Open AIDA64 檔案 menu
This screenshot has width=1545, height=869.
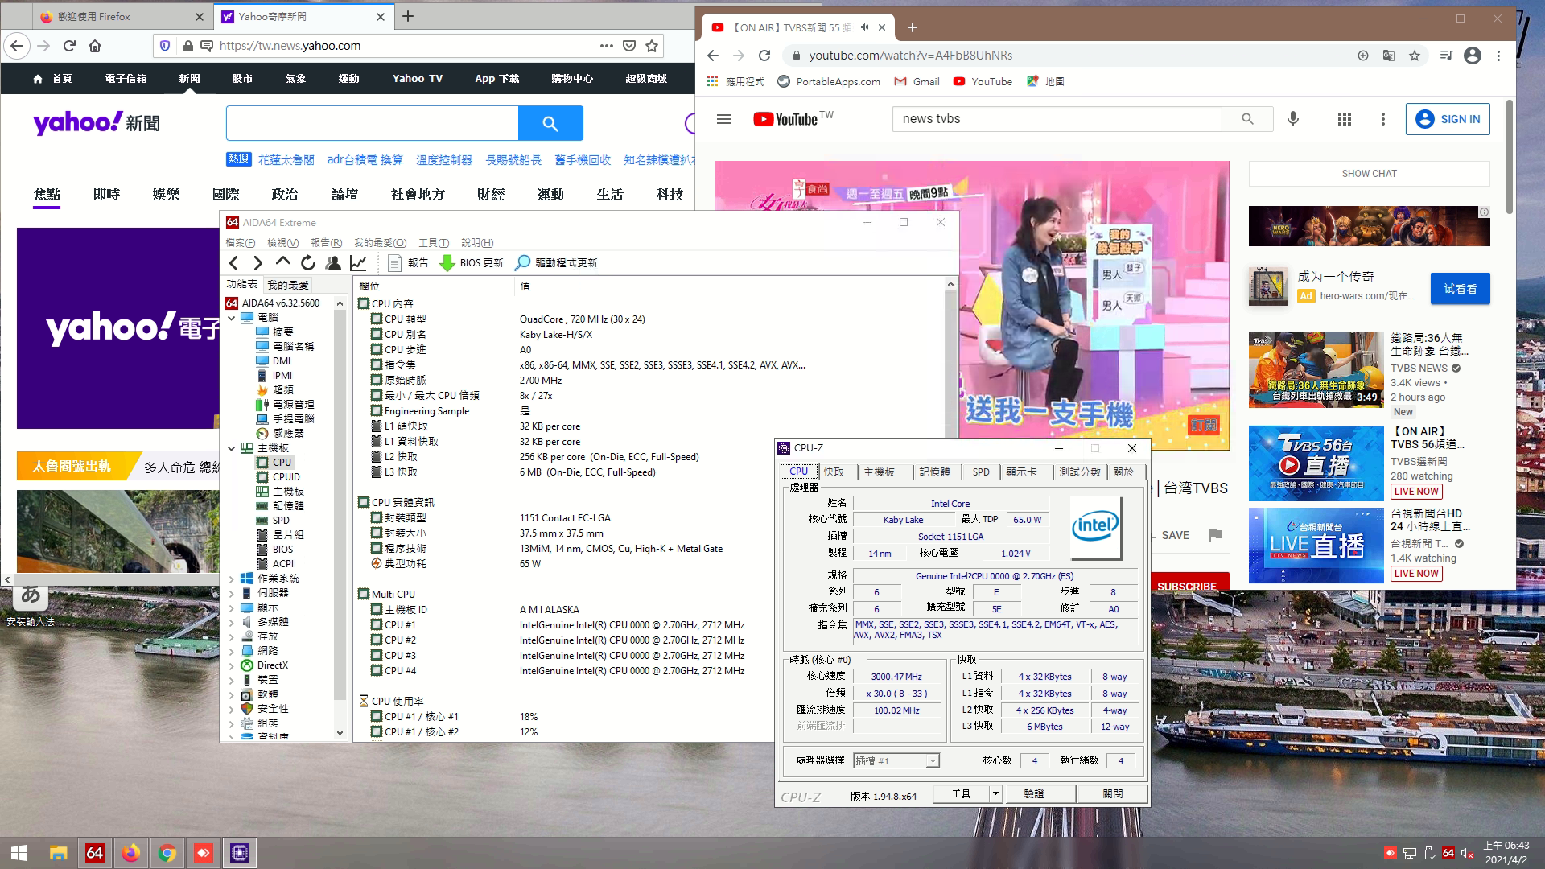240,242
